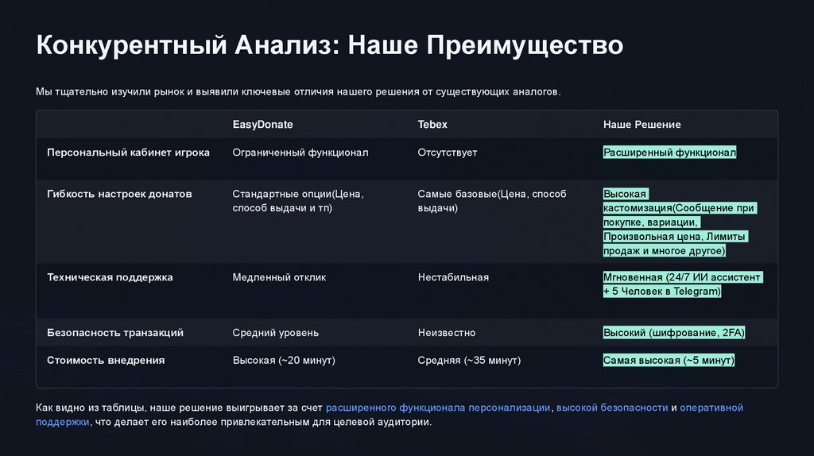Viewport: 814px width, 456px height.
Task: Click cell 'Неизвестно'
Action: tap(447, 333)
